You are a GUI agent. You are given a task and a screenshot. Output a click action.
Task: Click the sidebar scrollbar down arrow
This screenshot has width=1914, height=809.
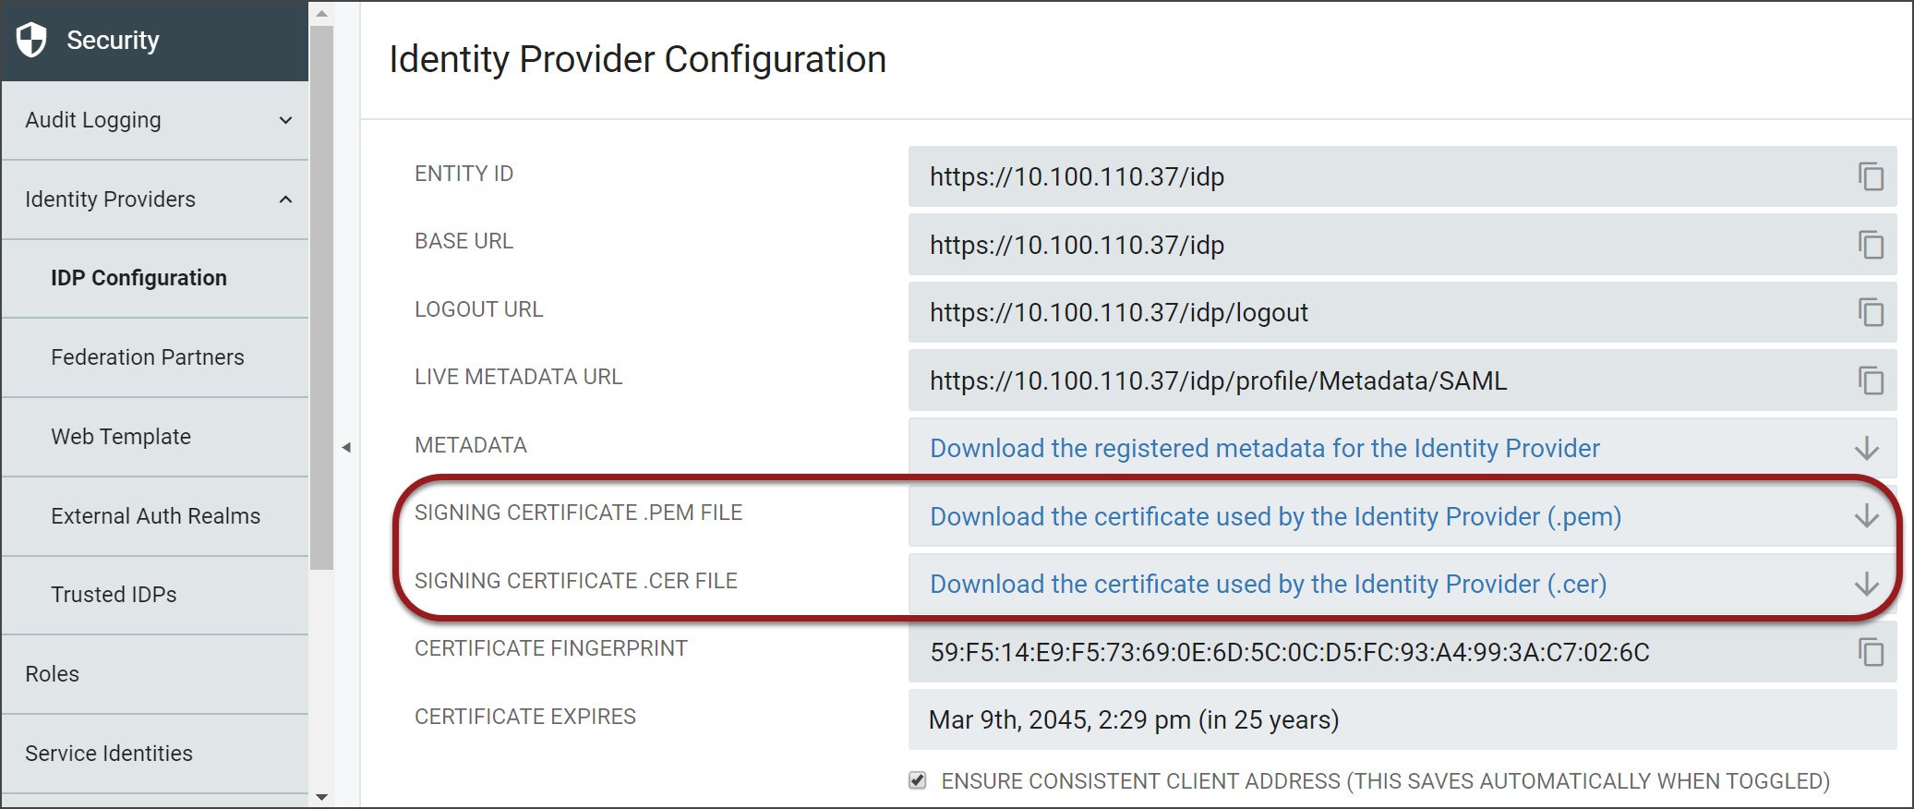point(321,797)
